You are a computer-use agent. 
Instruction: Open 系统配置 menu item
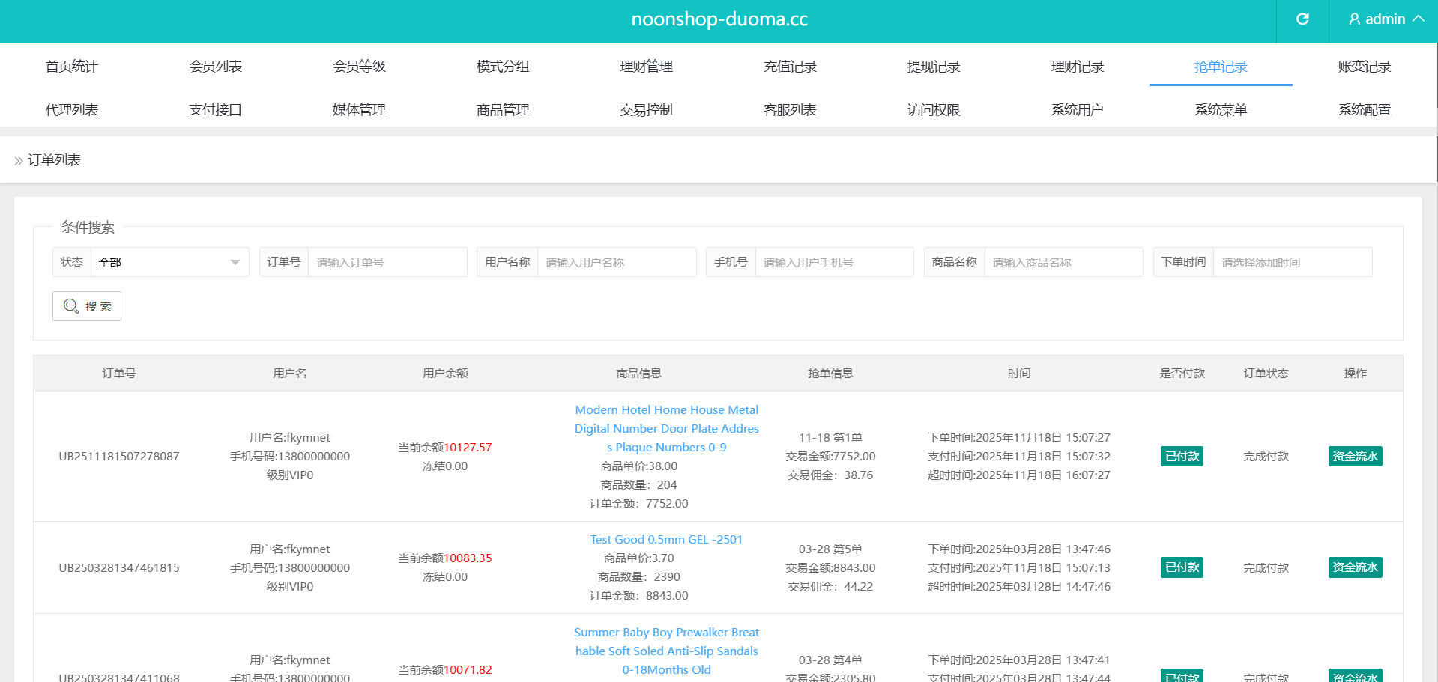coord(1364,110)
